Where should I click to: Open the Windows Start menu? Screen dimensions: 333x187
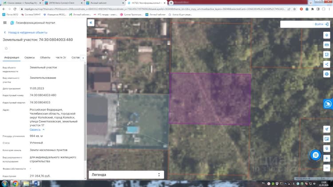click(5, 183)
